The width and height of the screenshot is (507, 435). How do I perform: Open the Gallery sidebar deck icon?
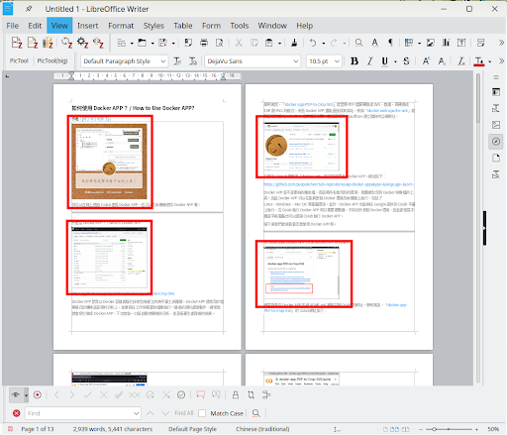click(x=496, y=125)
